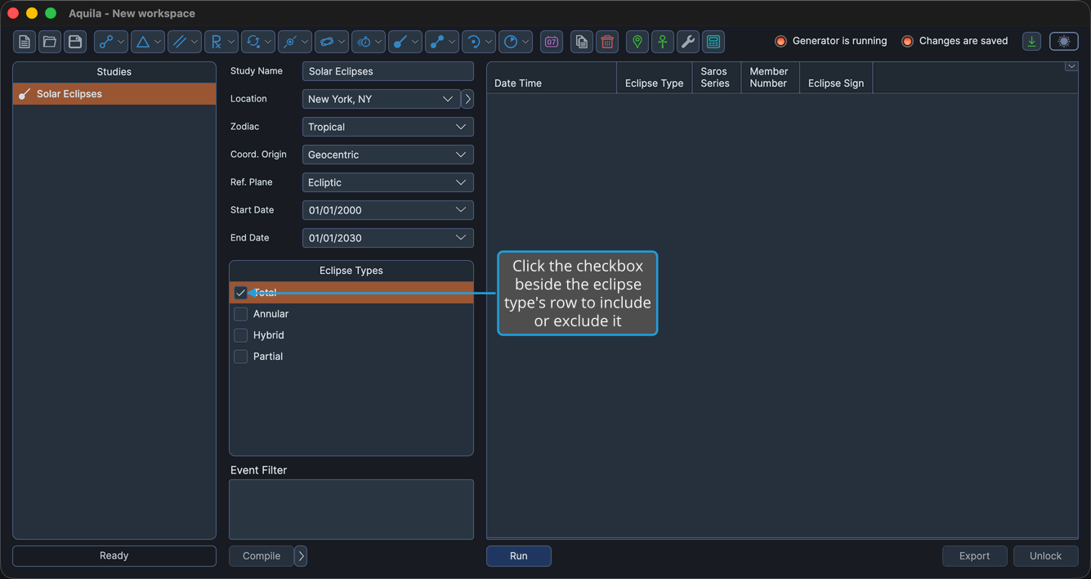The height and width of the screenshot is (579, 1091).
Task: Check the Annular eclipse type checkbox
Action: click(x=240, y=314)
